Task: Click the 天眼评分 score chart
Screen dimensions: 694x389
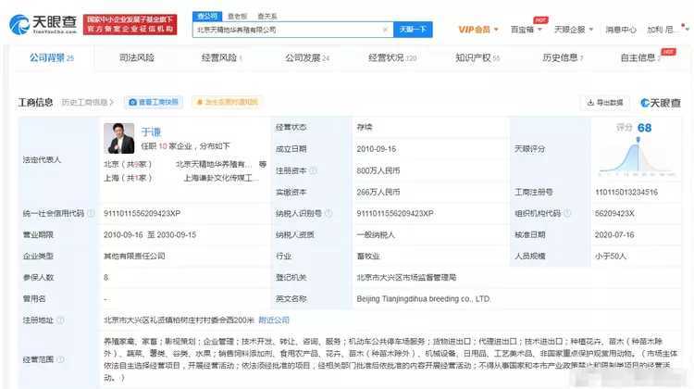Action: 636,158
